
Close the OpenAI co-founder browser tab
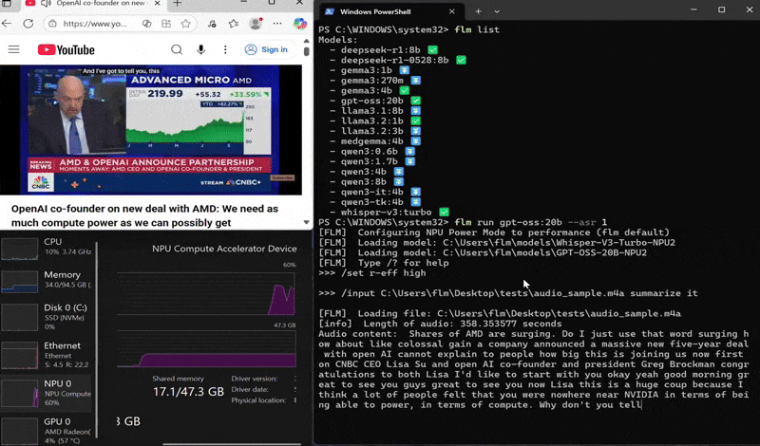pyautogui.click(x=157, y=4)
